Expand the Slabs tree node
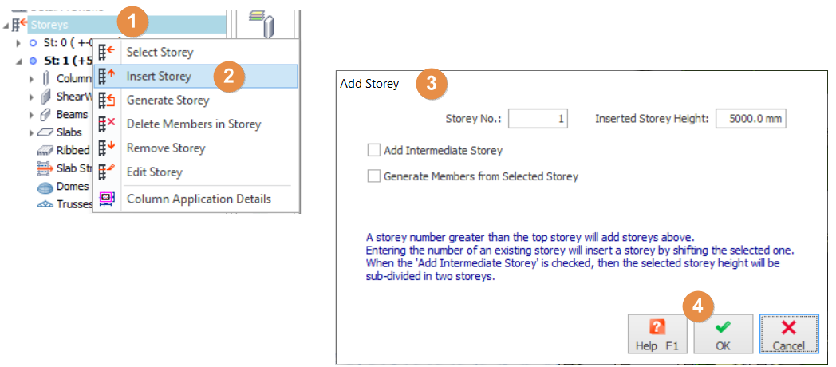The height and width of the screenshot is (367, 836). (32, 132)
